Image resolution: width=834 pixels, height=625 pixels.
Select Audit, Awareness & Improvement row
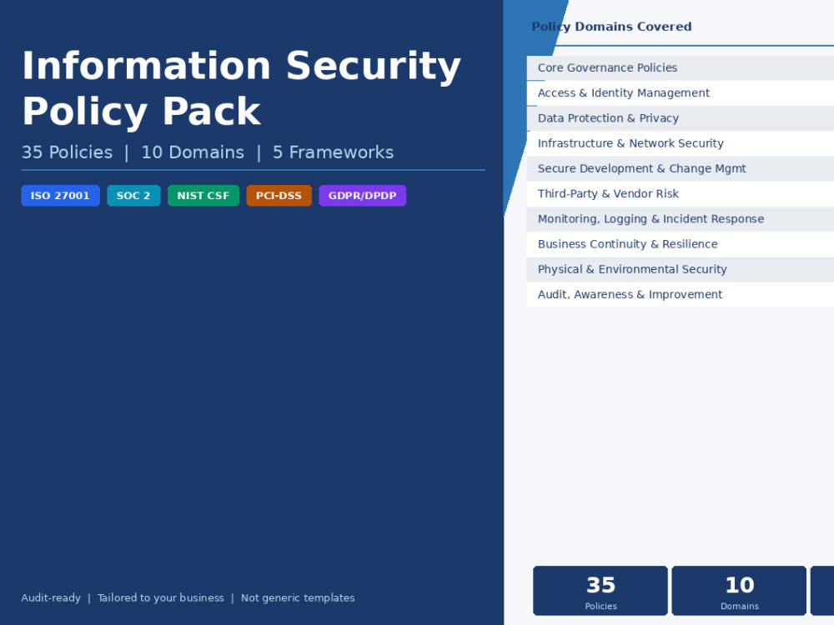(681, 294)
